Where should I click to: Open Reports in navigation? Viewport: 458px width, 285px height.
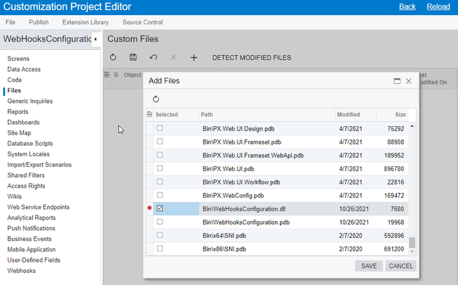pyautogui.click(x=18, y=112)
